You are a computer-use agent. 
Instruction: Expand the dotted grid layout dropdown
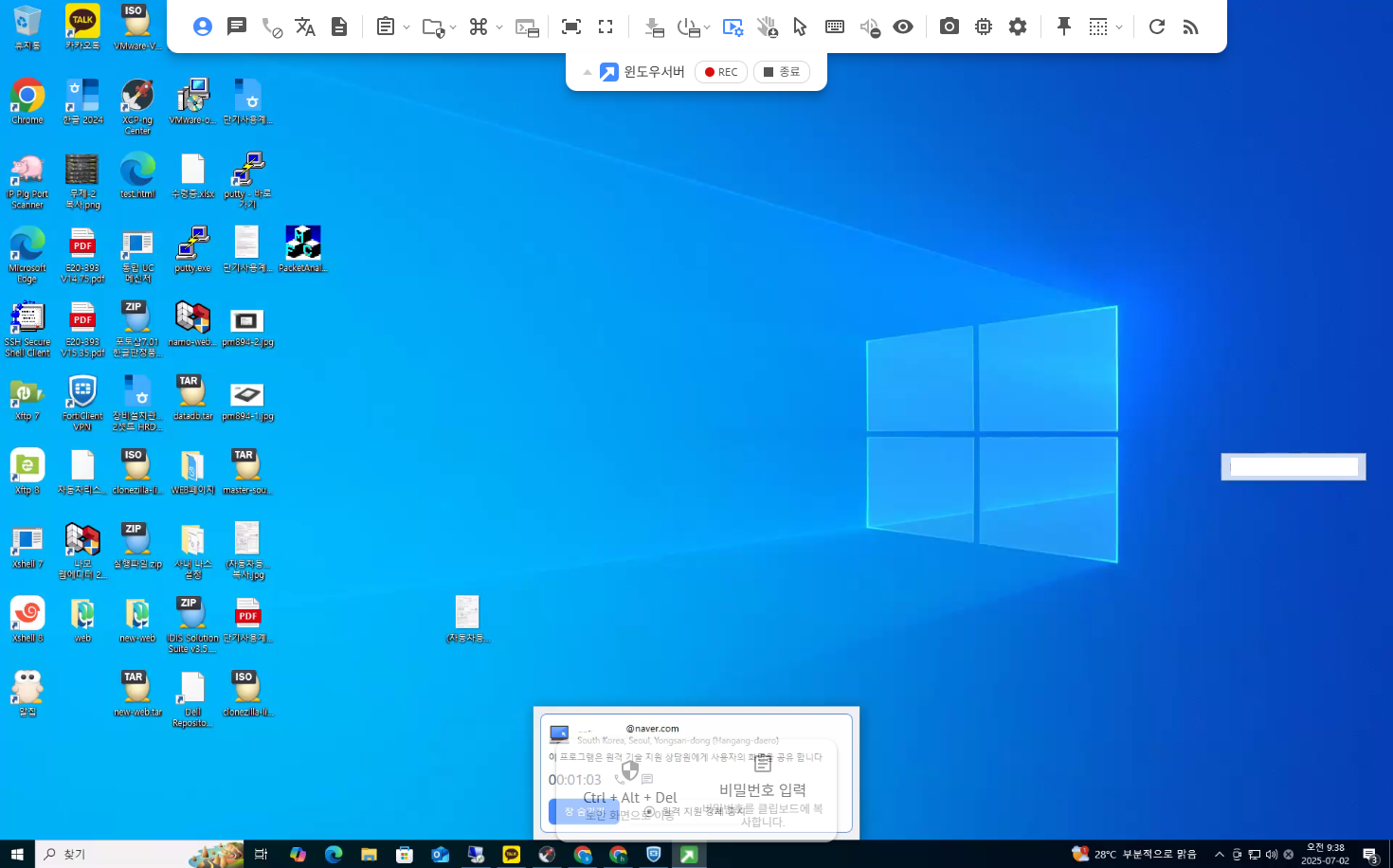click(1119, 27)
